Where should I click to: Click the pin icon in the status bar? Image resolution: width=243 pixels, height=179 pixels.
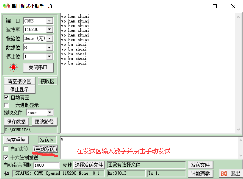tap(7, 173)
